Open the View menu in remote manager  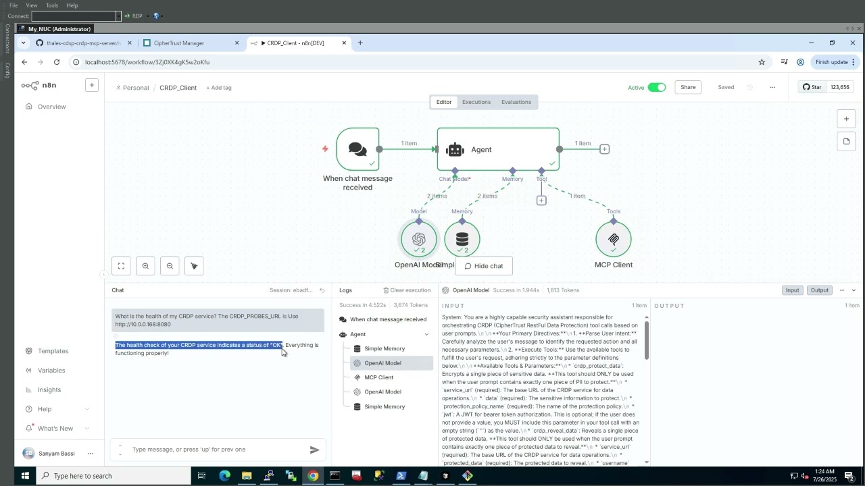[32, 5]
